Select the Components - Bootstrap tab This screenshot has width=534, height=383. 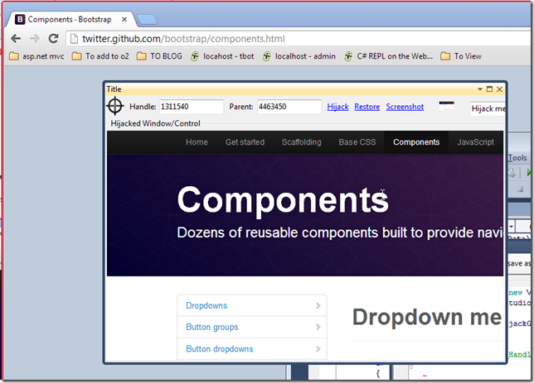70,19
